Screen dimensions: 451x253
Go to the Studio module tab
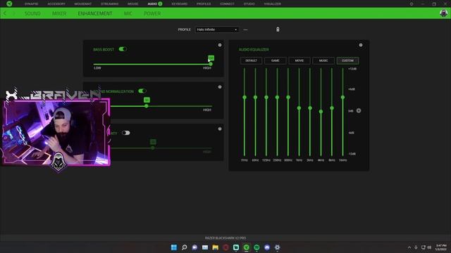(x=249, y=4)
